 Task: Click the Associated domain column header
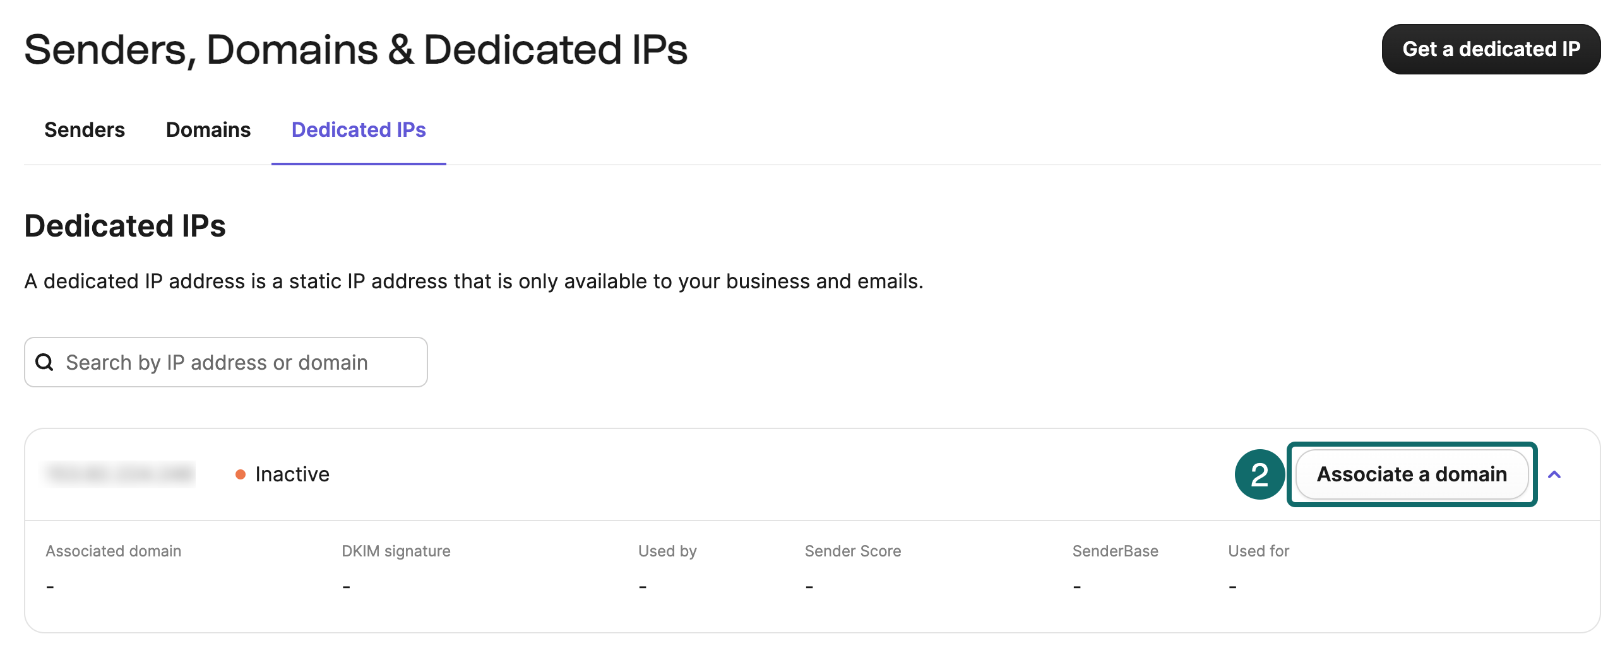(x=113, y=551)
